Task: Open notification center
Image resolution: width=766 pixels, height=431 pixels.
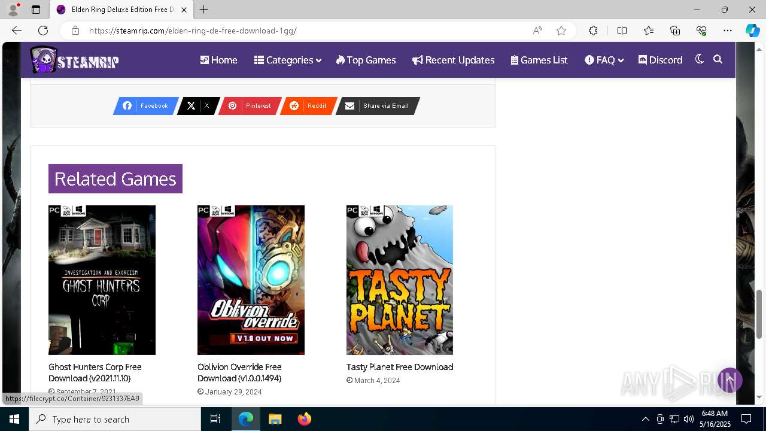Action: click(x=746, y=419)
